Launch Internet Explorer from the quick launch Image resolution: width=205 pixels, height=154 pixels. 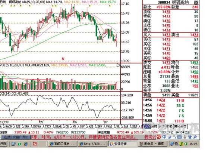[x=26, y=144]
